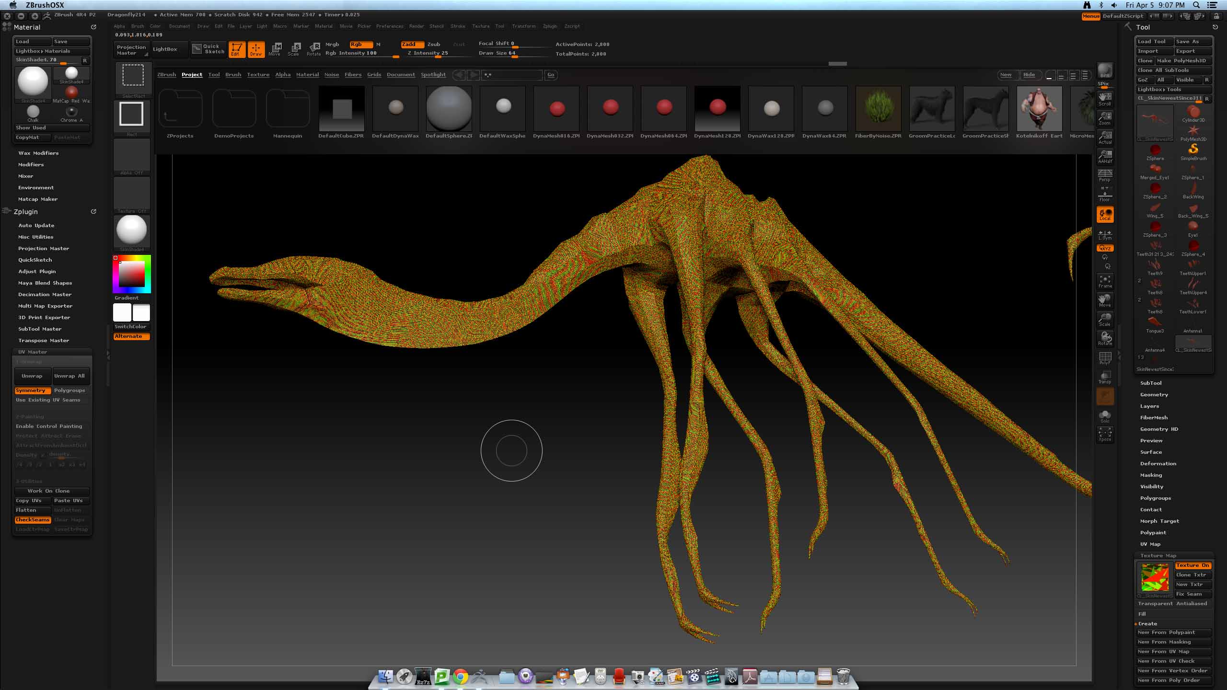
Task: Expand Wax Modifiers section
Action: [38, 153]
